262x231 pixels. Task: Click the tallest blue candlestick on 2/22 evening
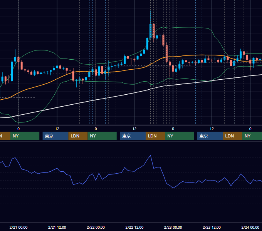tap(151, 31)
